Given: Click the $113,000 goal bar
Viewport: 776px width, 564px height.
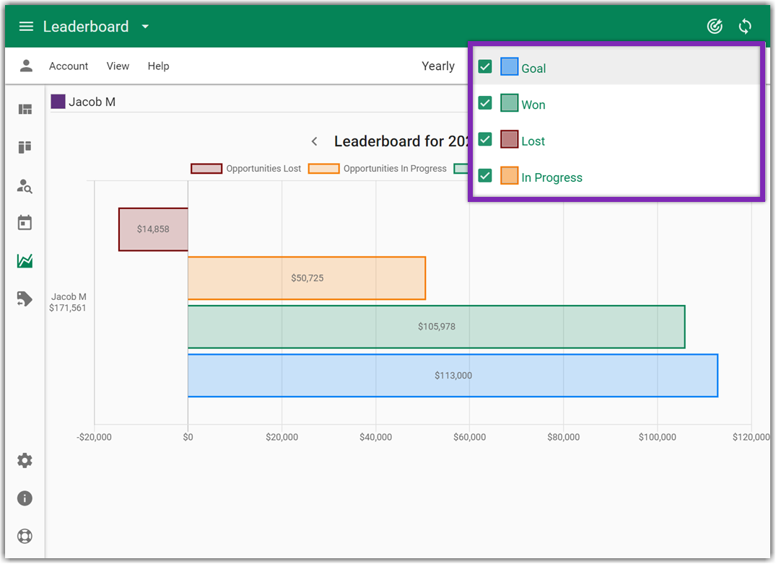Looking at the screenshot, I should click(x=453, y=376).
